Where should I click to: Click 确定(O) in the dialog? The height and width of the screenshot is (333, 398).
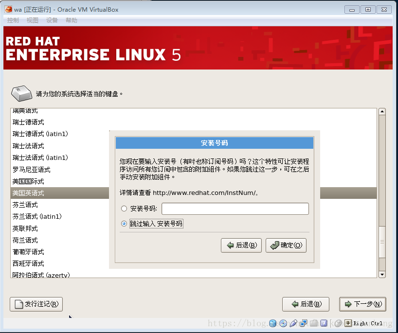(286, 245)
